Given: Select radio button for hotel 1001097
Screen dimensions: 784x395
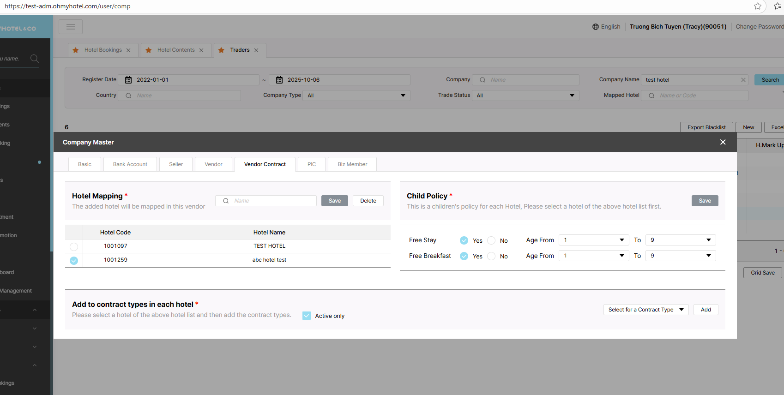Looking at the screenshot, I should click(74, 246).
